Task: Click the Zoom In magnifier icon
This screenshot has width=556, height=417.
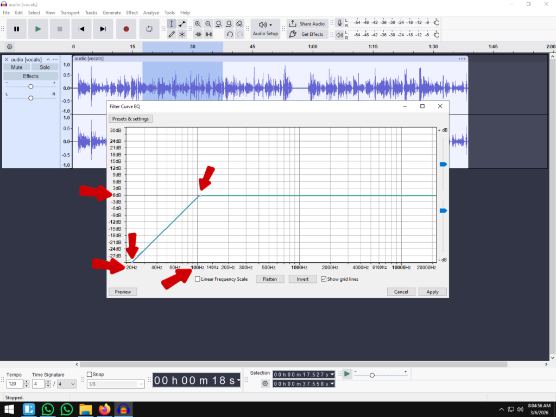Action: click(x=198, y=24)
